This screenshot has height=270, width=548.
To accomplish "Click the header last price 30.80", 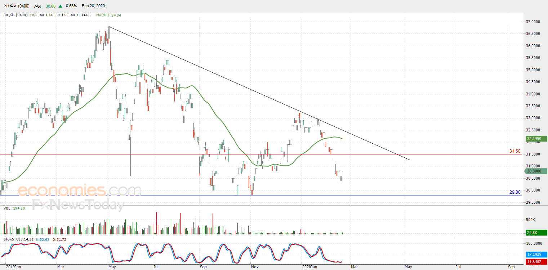I will tap(51, 6).
